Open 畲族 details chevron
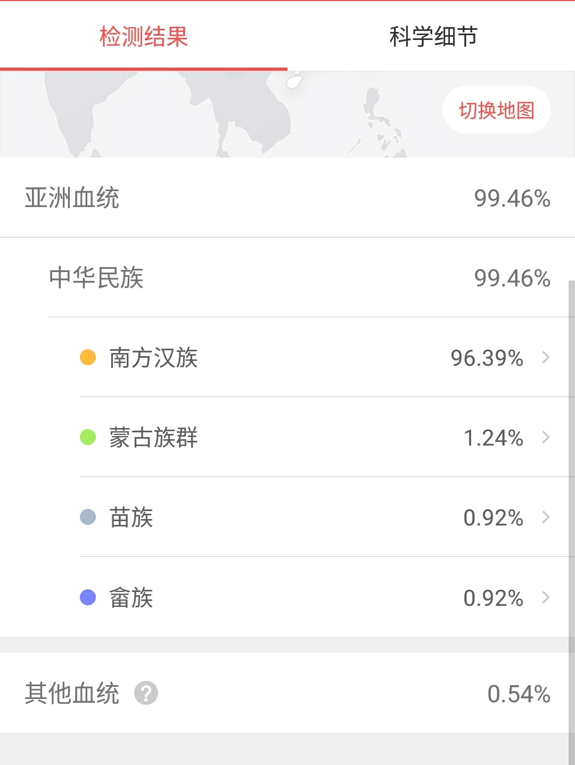Viewport: 575px width, 765px height. (x=546, y=597)
